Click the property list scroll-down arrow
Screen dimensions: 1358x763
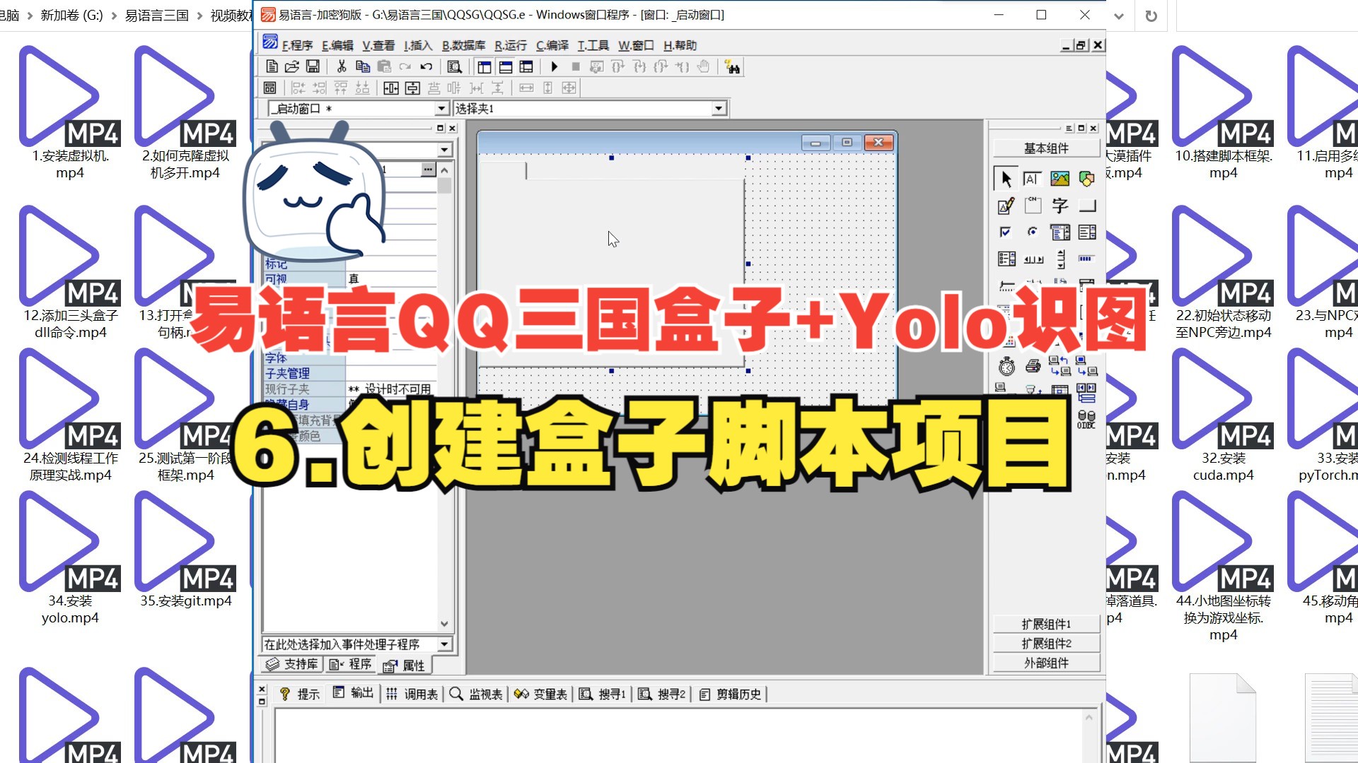coord(444,623)
